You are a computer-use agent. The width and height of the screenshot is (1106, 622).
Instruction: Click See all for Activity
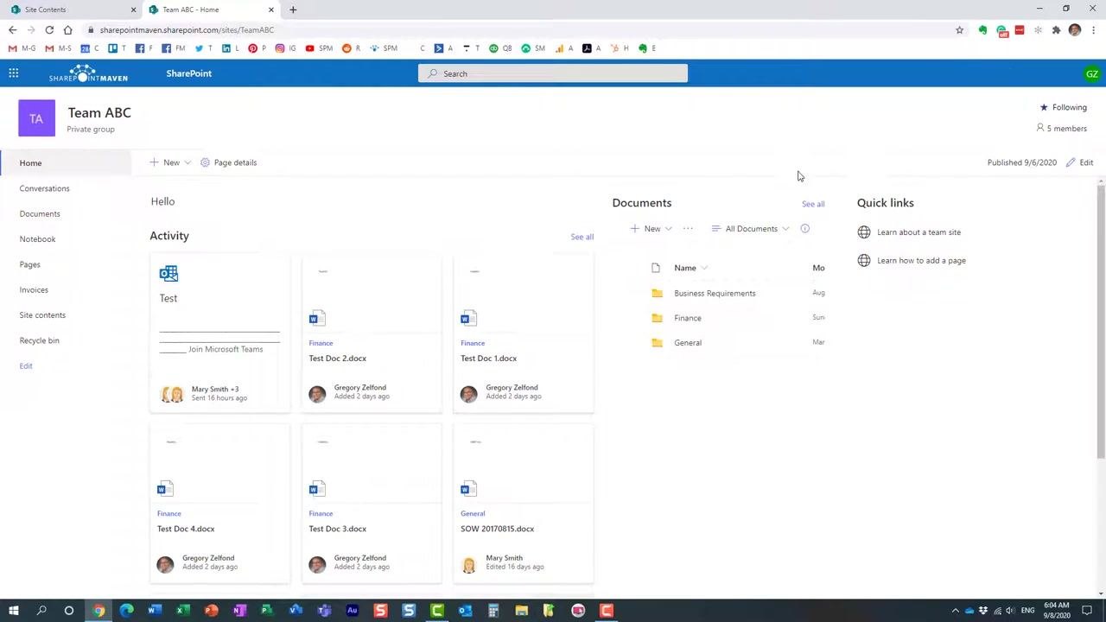(582, 237)
